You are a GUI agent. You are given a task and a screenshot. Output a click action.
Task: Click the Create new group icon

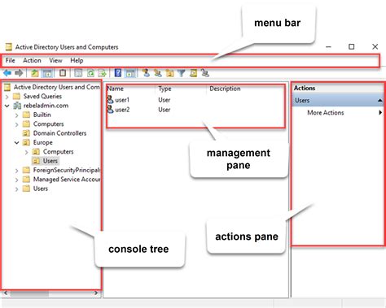[158, 73]
